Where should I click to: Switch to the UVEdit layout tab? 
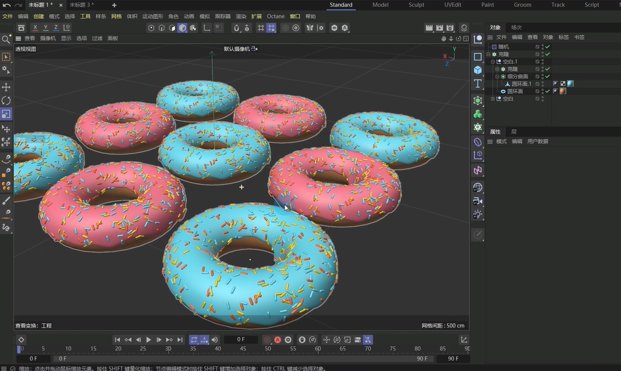(x=452, y=5)
